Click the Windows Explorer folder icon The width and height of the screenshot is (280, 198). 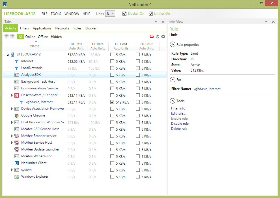pyautogui.click(x=17, y=177)
